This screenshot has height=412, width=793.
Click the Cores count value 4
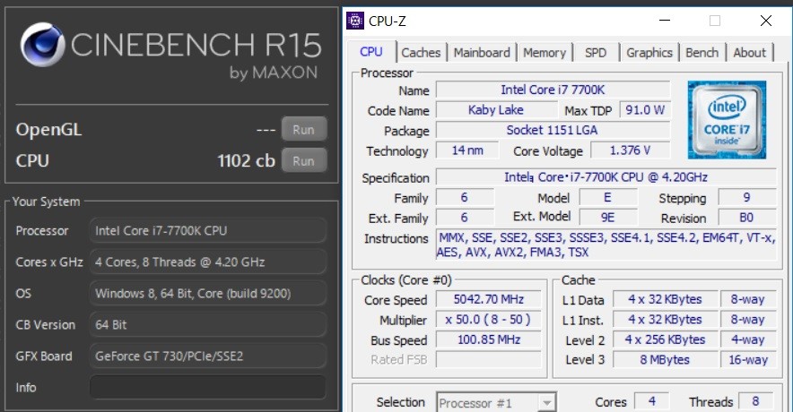(x=651, y=401)
